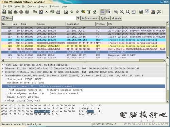This screenshot has height=127, width=170.
Task: Sort by the Source column header
Action: (51, 24)
